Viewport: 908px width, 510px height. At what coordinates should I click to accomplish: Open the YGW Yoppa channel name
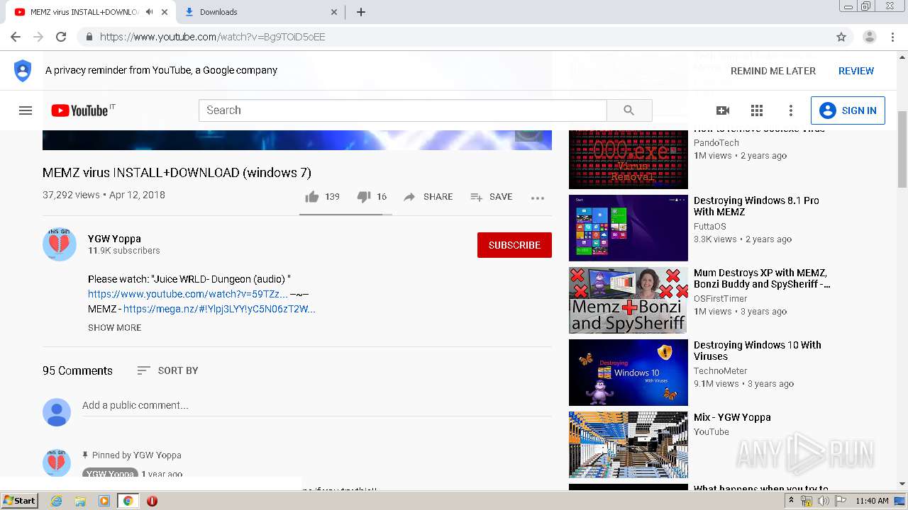(114, 239)
